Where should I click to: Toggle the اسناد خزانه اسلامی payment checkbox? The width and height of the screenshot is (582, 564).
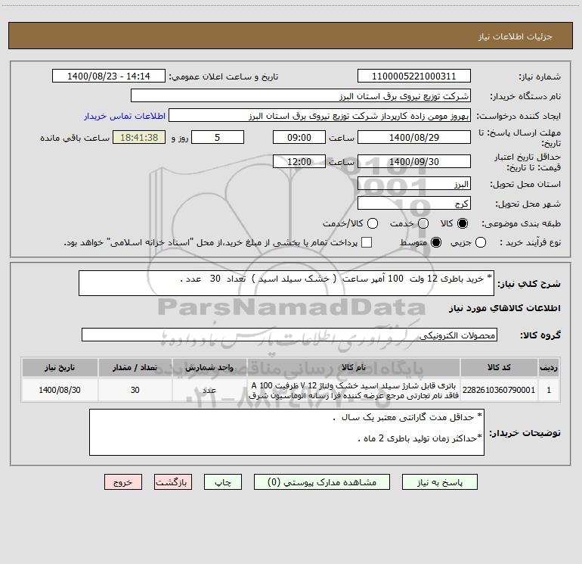click(367, 242)
